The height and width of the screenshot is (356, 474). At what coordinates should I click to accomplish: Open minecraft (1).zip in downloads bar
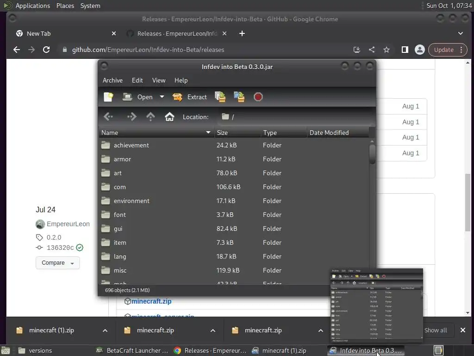pos(51,330)
